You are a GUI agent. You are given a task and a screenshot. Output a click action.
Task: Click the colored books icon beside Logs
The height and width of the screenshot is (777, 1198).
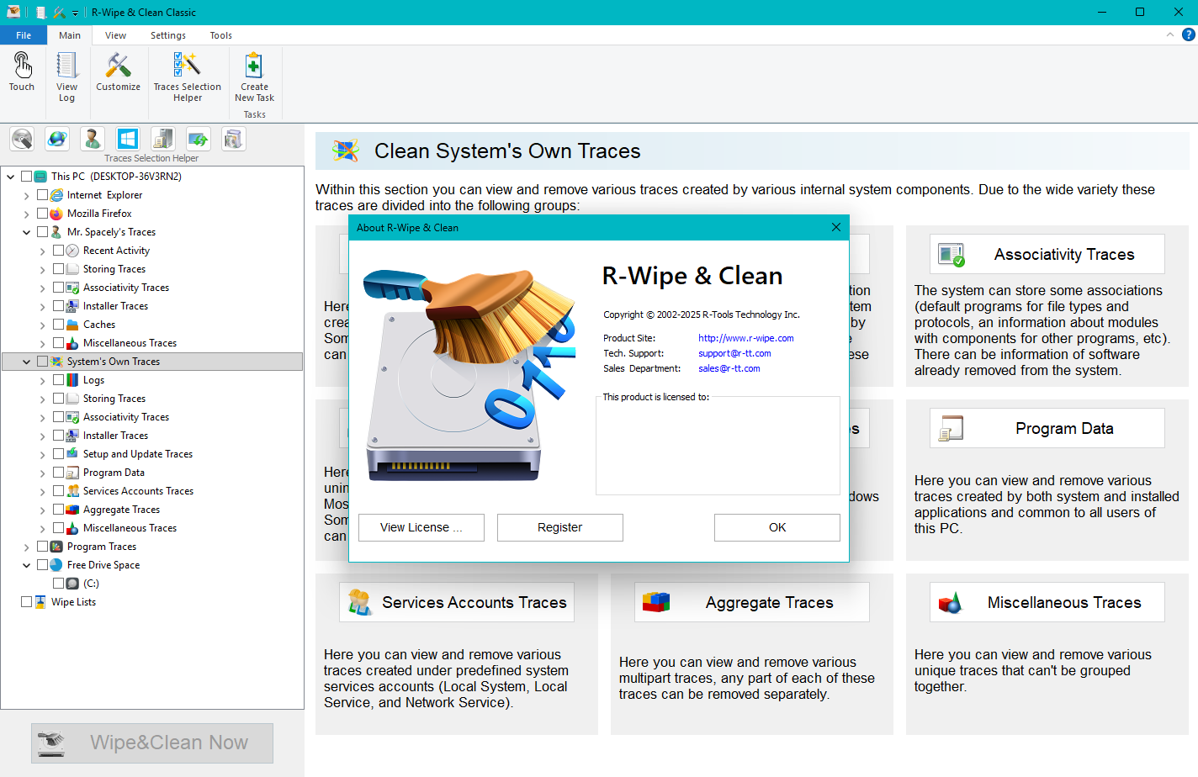point(72,380)
